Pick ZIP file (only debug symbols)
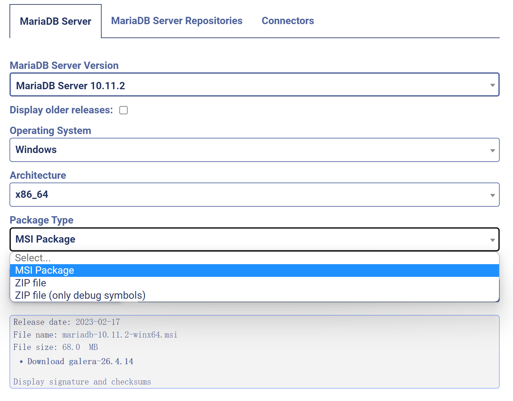Image resolution: width=513 pixels, height=401 pixels. click(x=254, y=295)
